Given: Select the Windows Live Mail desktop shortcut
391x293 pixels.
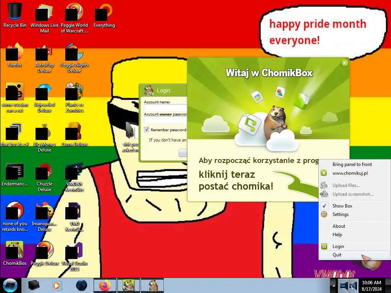Looking at the screenshot, I should [x=44, y=18].
